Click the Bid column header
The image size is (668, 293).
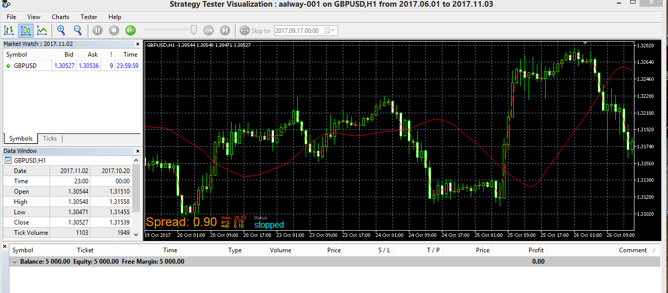69,55
